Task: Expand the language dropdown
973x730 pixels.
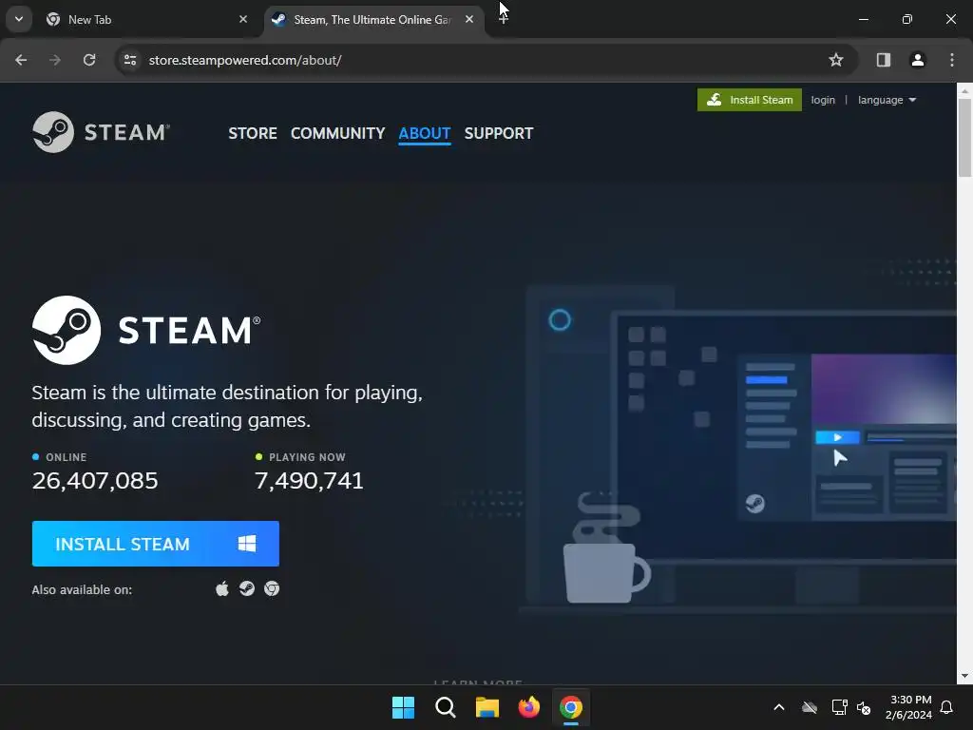Action: [887, 100]
